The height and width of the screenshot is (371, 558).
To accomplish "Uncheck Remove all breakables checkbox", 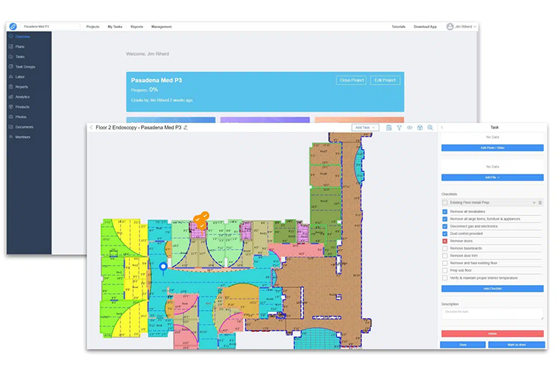I will click(445, 212).
